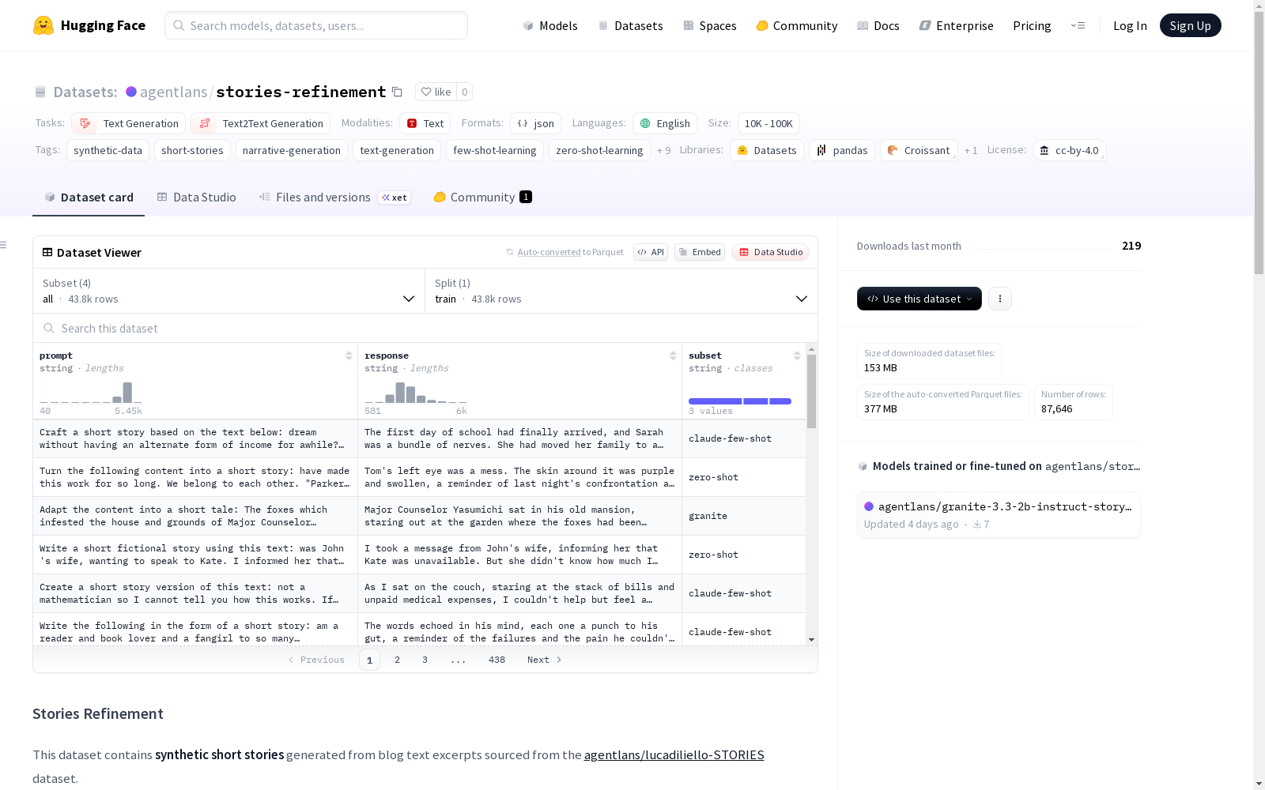Select the Text2Text Generation task tag
1265x790 pixels.
point(260,123)
